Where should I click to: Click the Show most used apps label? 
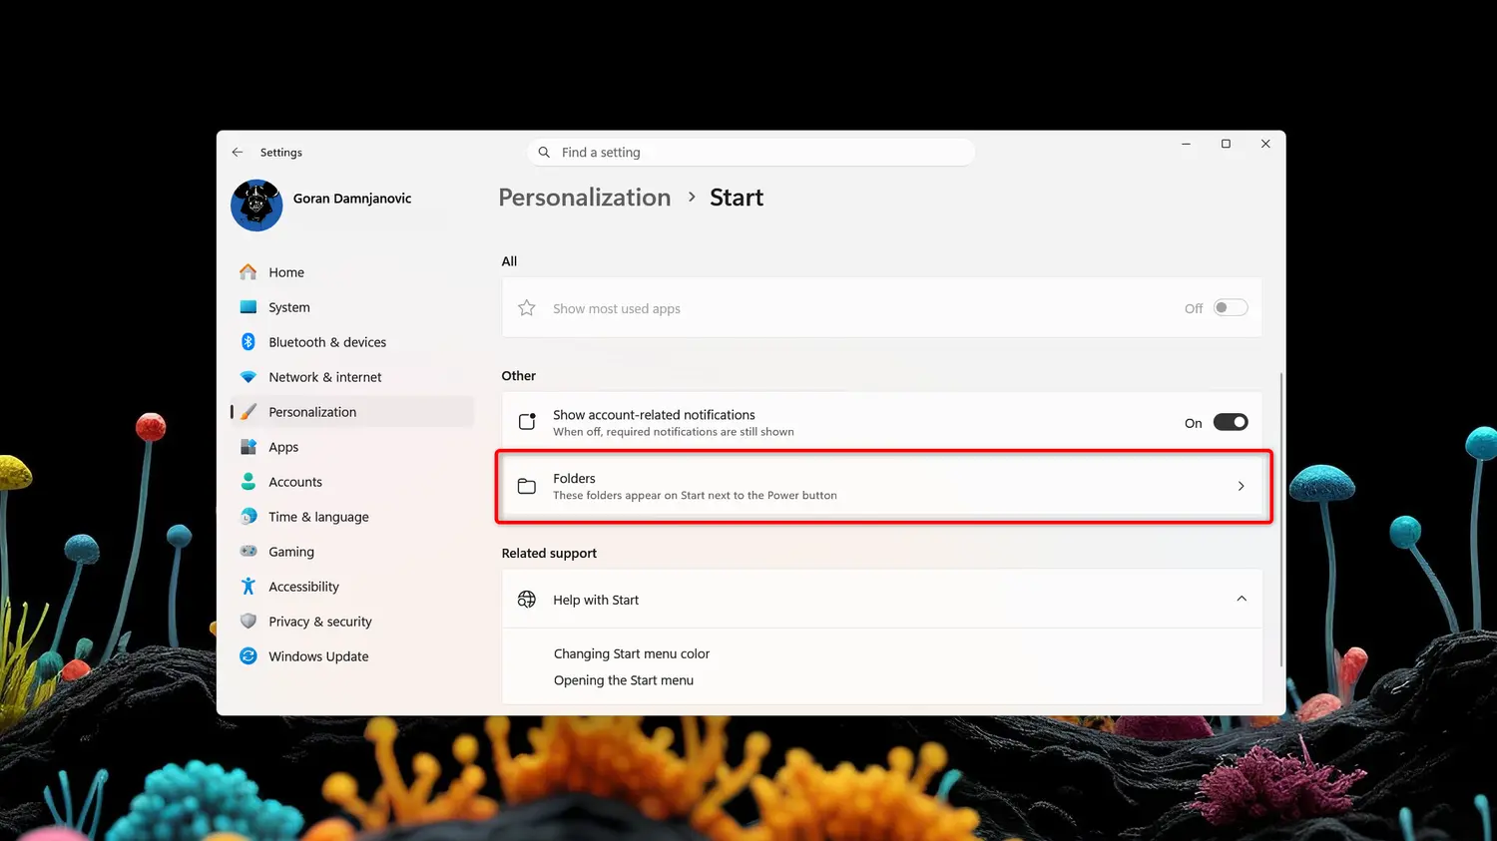point(617,309)
